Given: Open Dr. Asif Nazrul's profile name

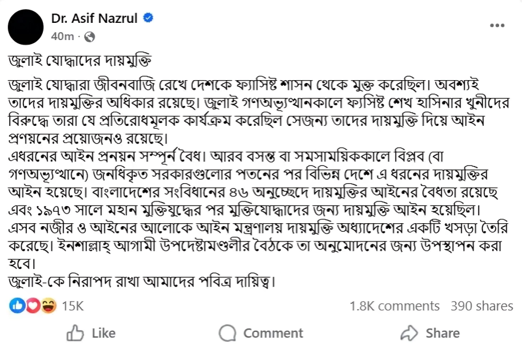Looking at the screenshot, I should coord(94,18).
